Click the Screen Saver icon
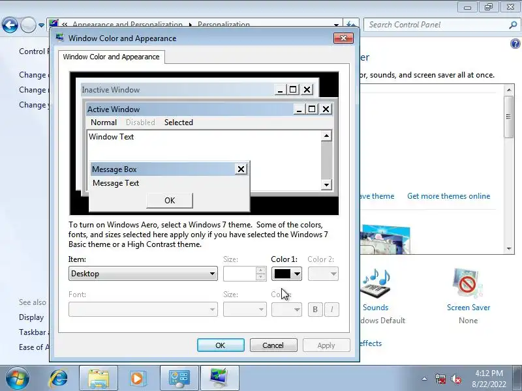522x391 pixels. click(x=468, y=284)
